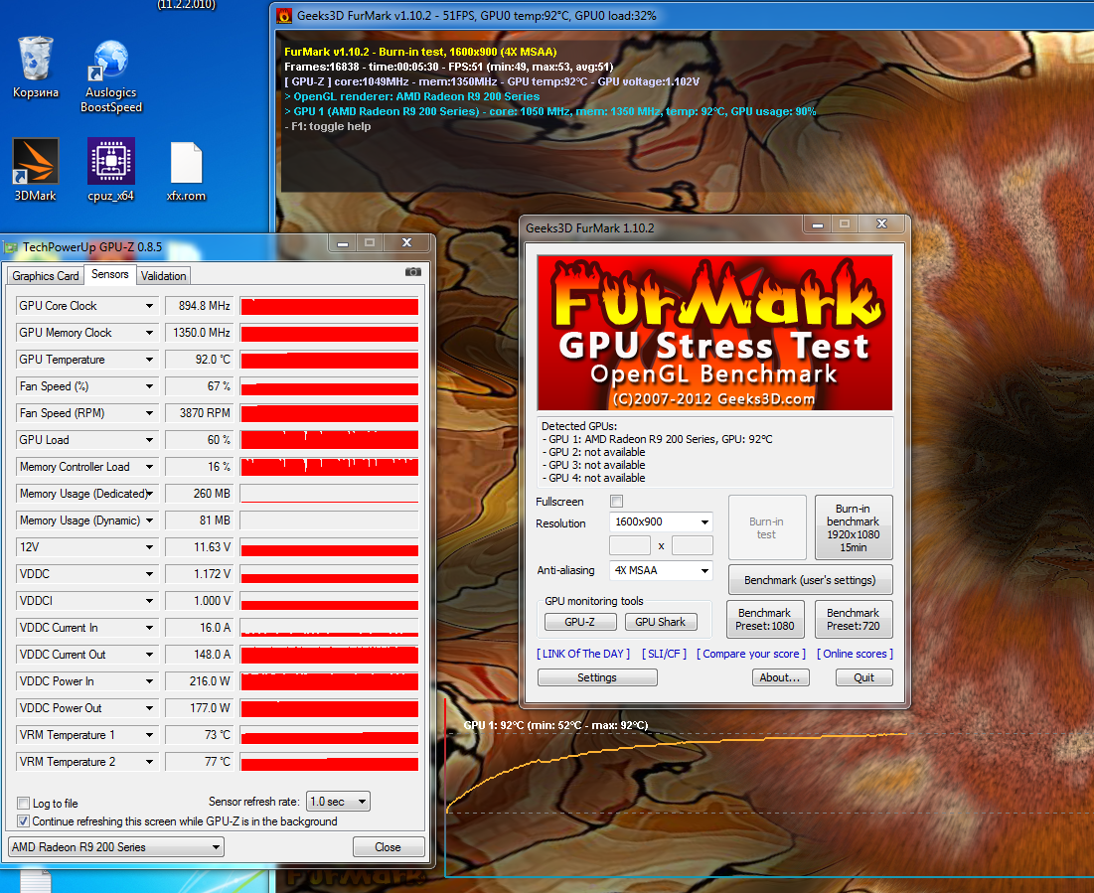Click the GPU-Z screenshot camera icon
This screenshot has width=1094, height=893.
pyautogui.click(x=413, y=272)
